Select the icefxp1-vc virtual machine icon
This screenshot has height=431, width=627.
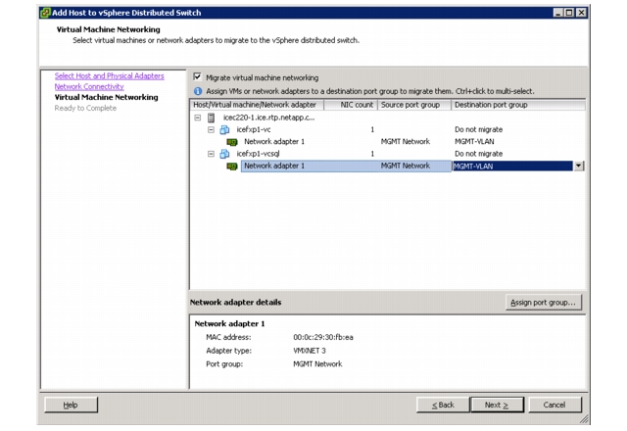224,129
